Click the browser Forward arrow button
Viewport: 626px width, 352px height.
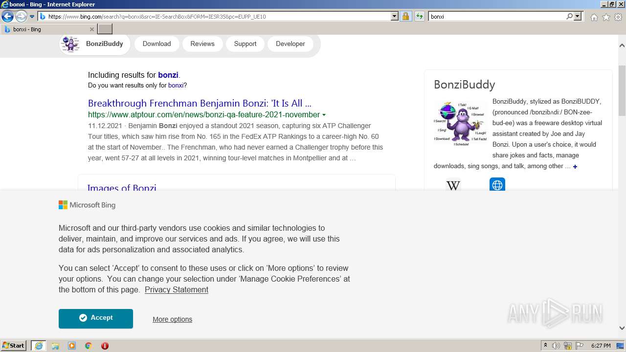[x=21, y=17]
